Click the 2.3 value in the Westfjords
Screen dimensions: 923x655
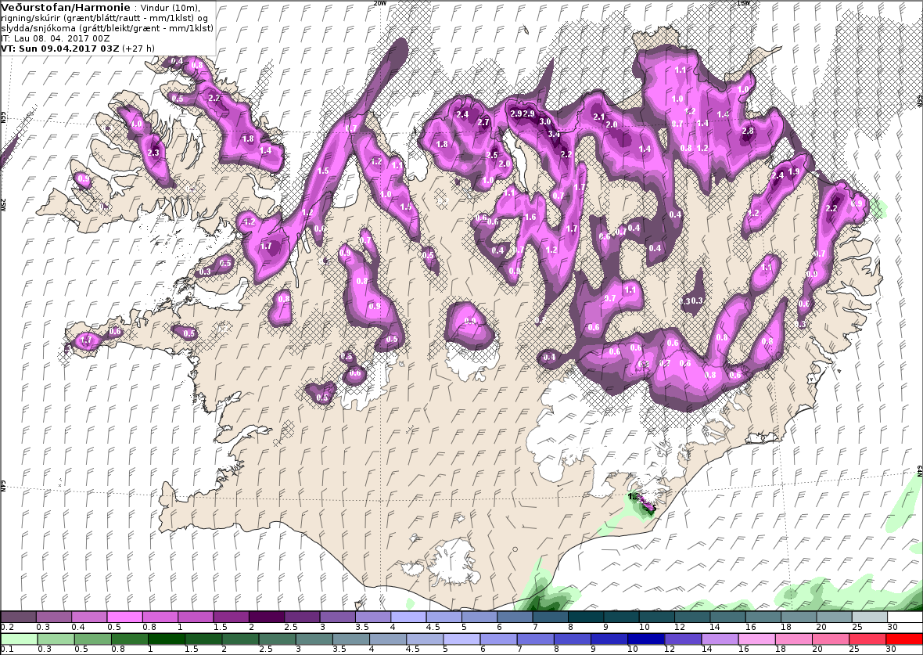coord(153,153)
